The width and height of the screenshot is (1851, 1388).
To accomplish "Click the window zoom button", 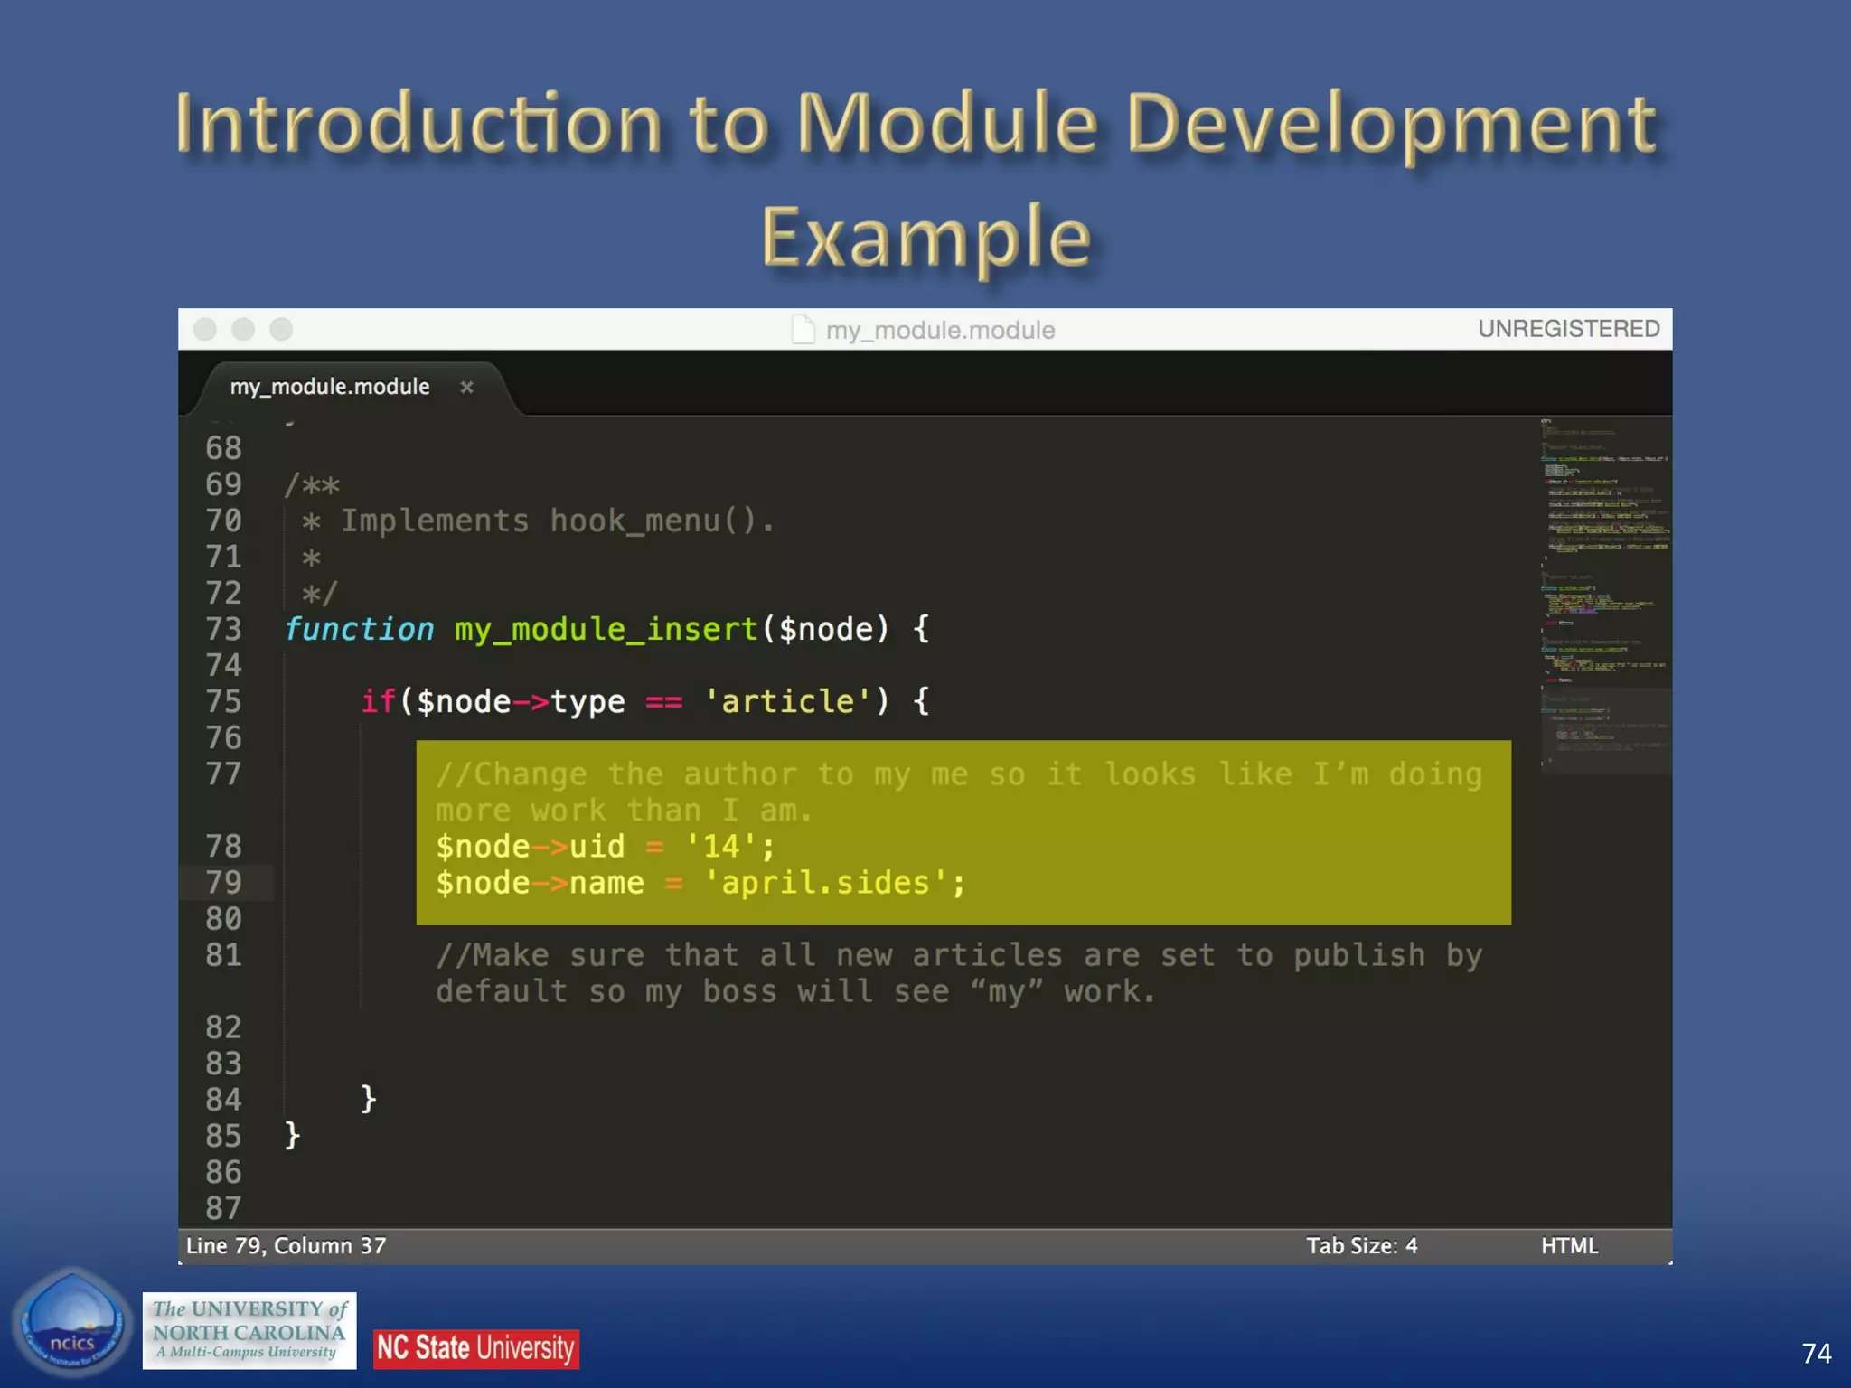I will tap(281, 330).
